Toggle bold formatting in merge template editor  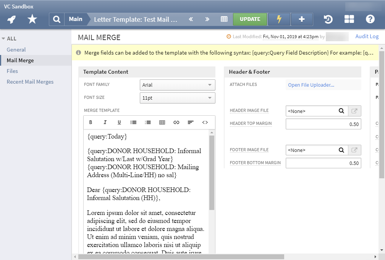tap(91, 122)
